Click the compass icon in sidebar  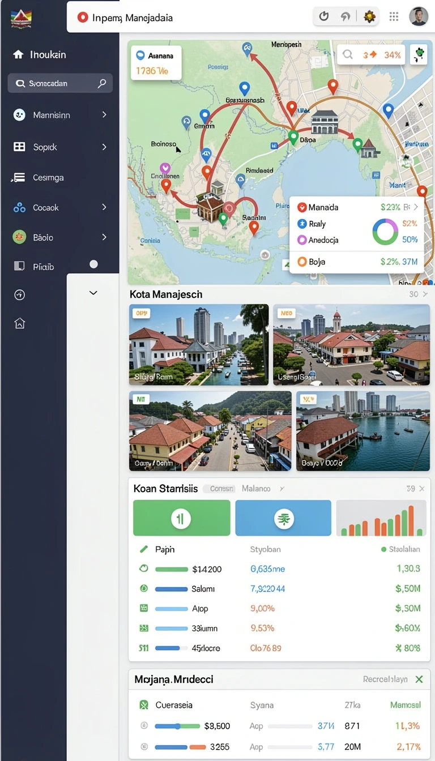pos(19,294)
